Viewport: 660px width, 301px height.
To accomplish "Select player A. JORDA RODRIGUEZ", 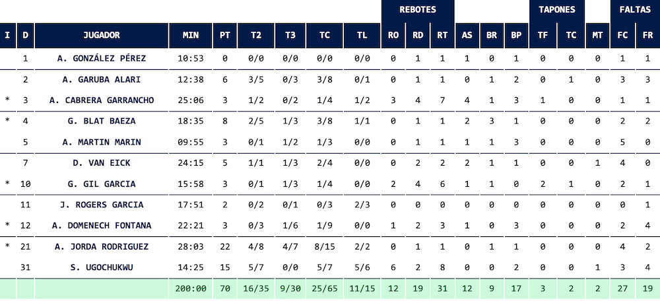I will pyautogui.click(x=102, y=246).
